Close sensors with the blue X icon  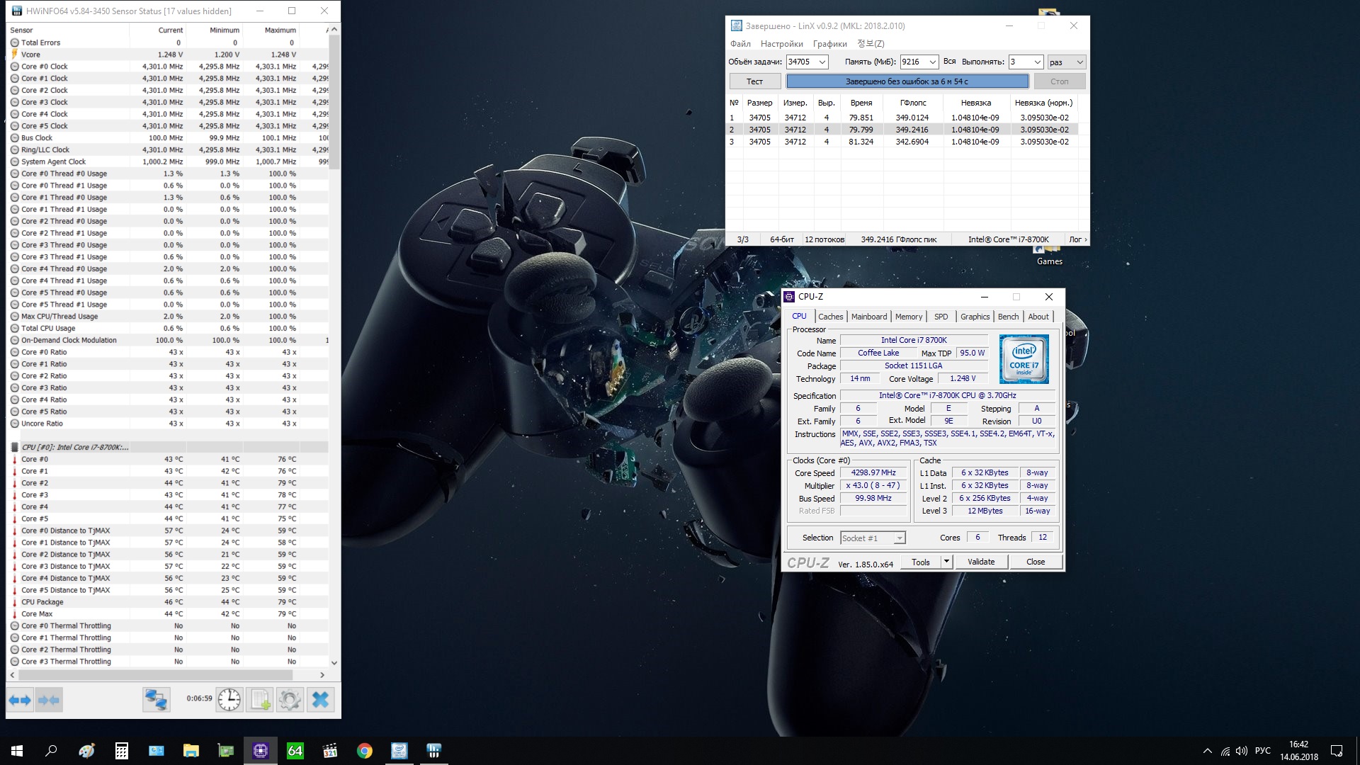pos(320,700)
